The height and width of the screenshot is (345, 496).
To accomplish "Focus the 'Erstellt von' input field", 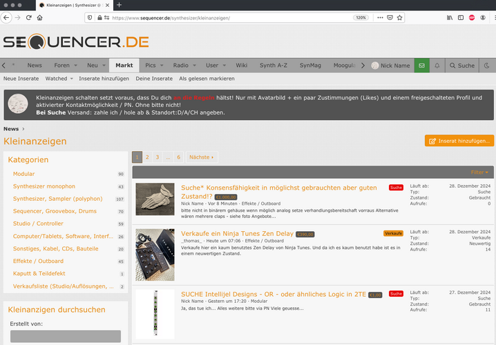I will (x=66, y=337).
